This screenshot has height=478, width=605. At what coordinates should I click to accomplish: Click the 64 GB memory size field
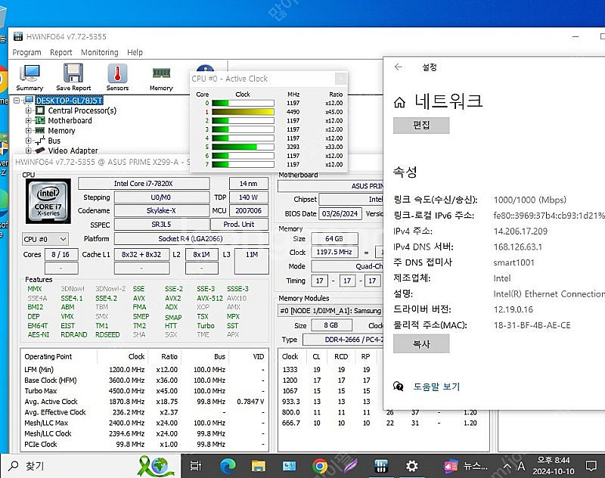pos(334,239)
